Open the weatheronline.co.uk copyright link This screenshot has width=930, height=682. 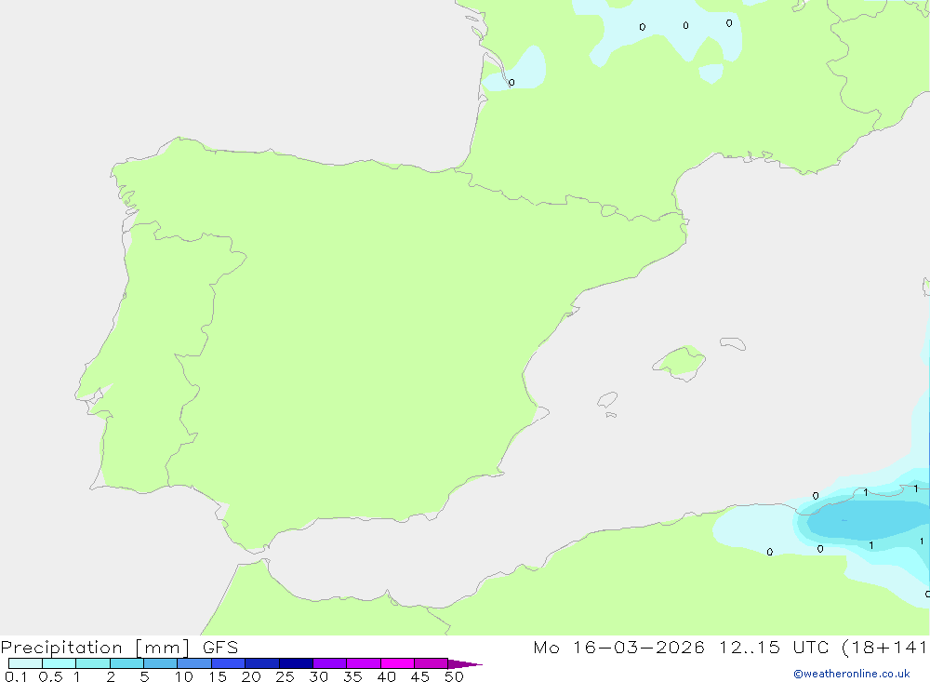coord(852,674)
